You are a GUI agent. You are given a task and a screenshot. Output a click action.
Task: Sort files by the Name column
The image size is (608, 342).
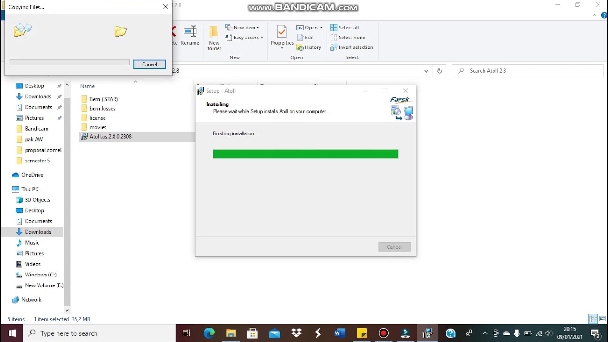click(87, 86)
